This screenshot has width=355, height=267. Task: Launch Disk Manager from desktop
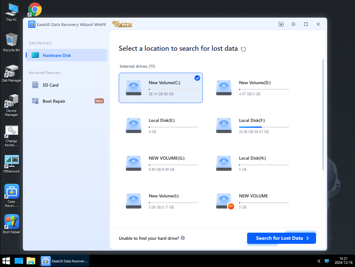click(x=11, y=73)
